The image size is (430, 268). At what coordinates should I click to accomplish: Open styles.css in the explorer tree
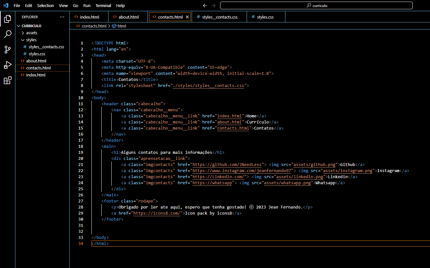(42, 54)
